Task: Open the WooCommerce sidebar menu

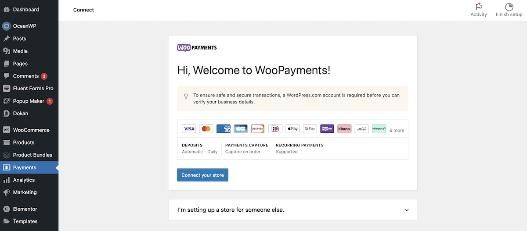Action: pyautogui.click(x=31, y=130)
